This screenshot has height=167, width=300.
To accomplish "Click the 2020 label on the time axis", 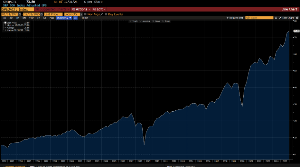I will pos(242,161).
